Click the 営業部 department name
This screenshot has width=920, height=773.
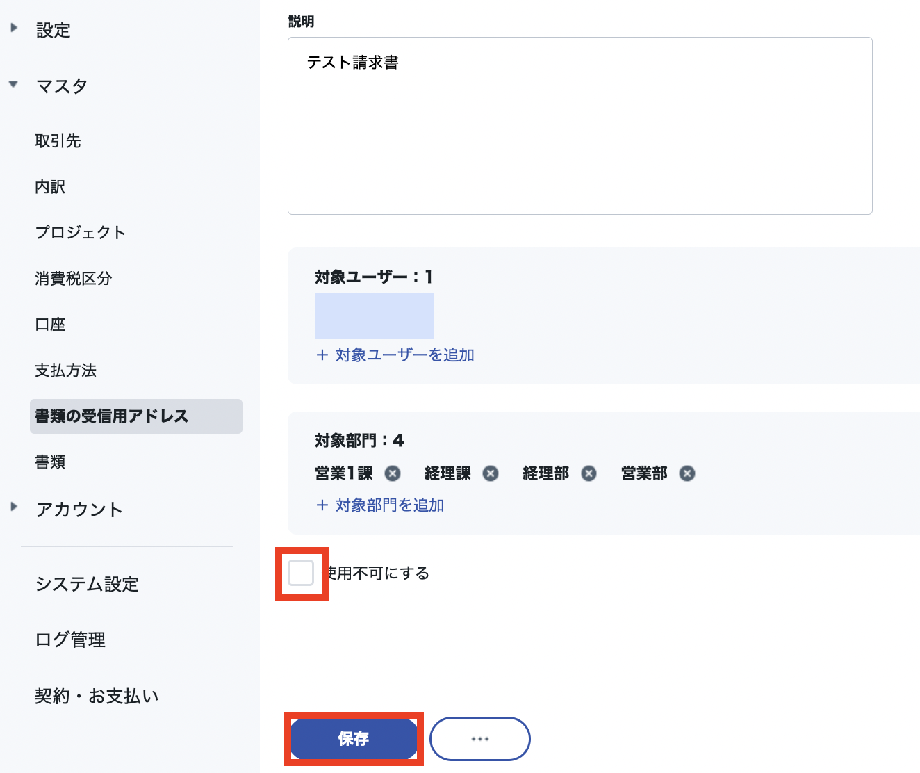[x=644, y=473]
